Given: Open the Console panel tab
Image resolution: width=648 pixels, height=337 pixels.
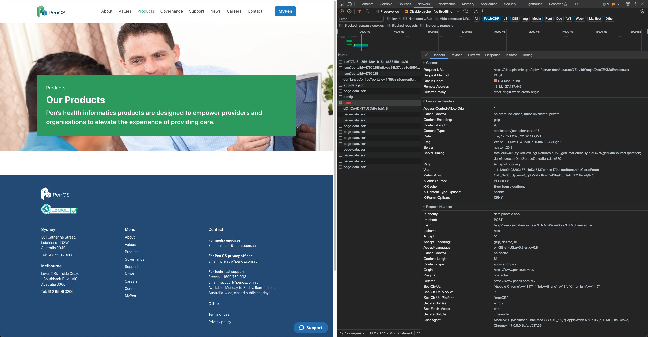Looking at the screenshot, I should pos(386,4).
